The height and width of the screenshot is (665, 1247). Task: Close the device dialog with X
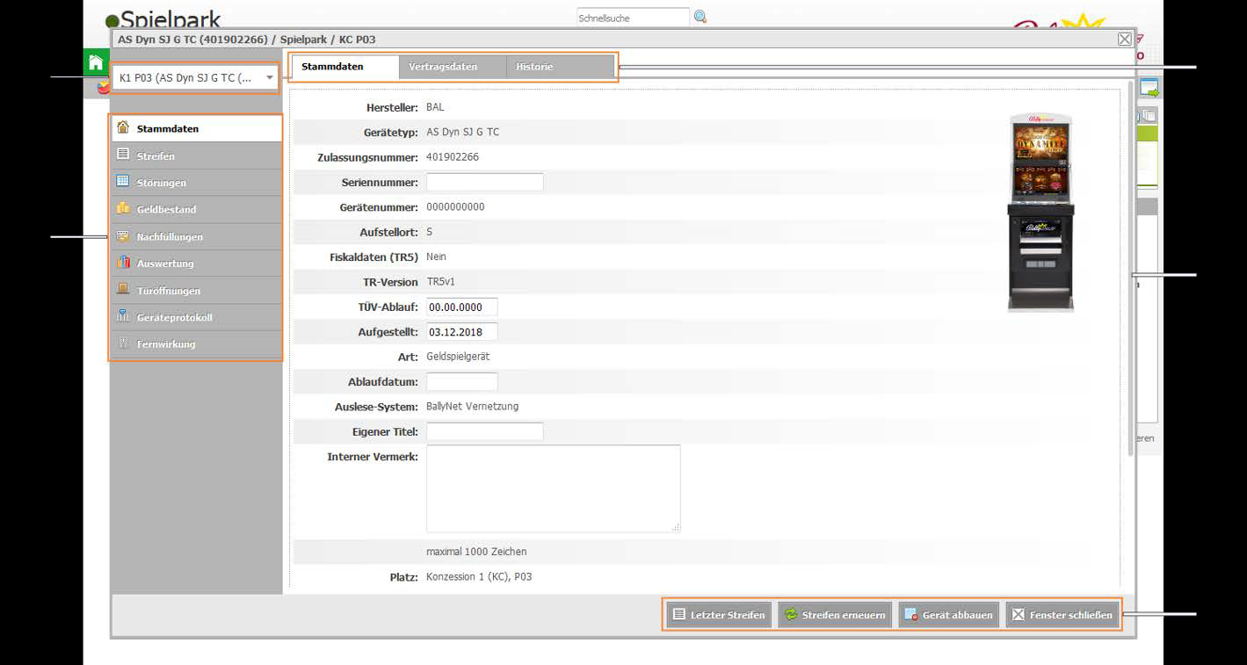[1124, 39]
